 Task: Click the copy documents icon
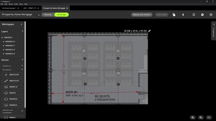(174, 15)
